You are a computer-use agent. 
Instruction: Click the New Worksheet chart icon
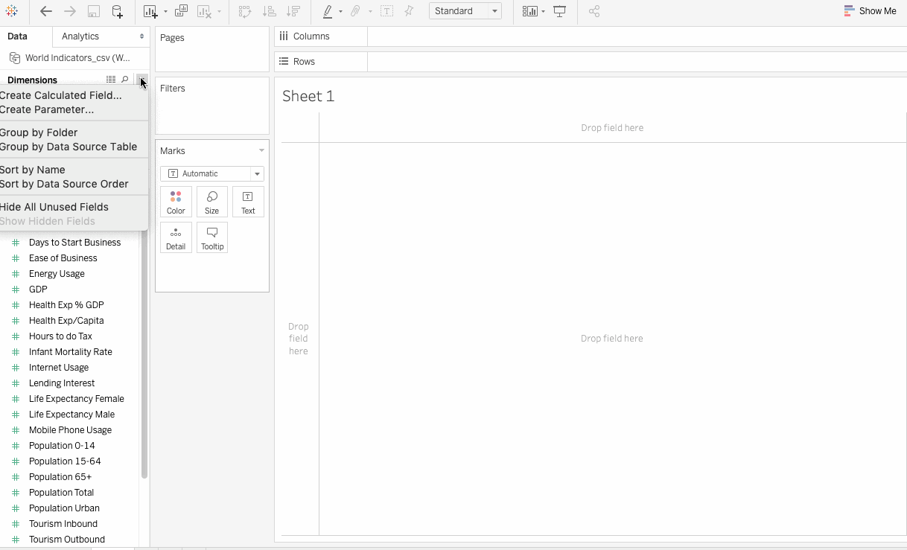tap(151, 11)
